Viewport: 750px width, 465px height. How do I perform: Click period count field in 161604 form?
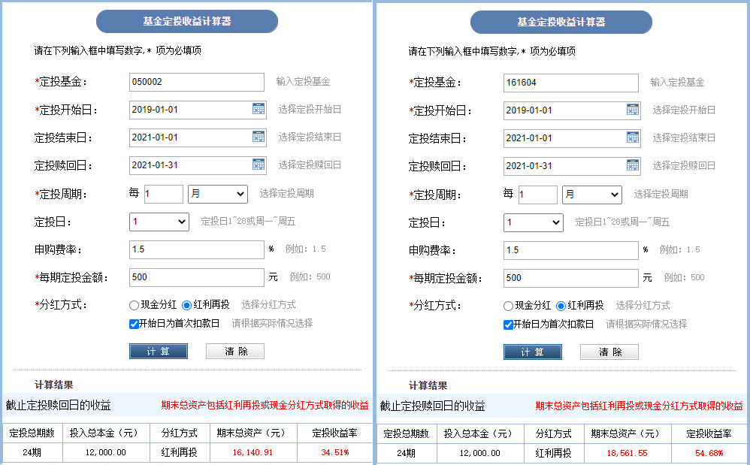[x=537, y=195]
